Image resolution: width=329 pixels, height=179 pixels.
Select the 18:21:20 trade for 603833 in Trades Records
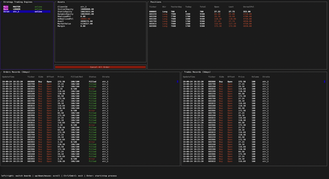(226, 161)
